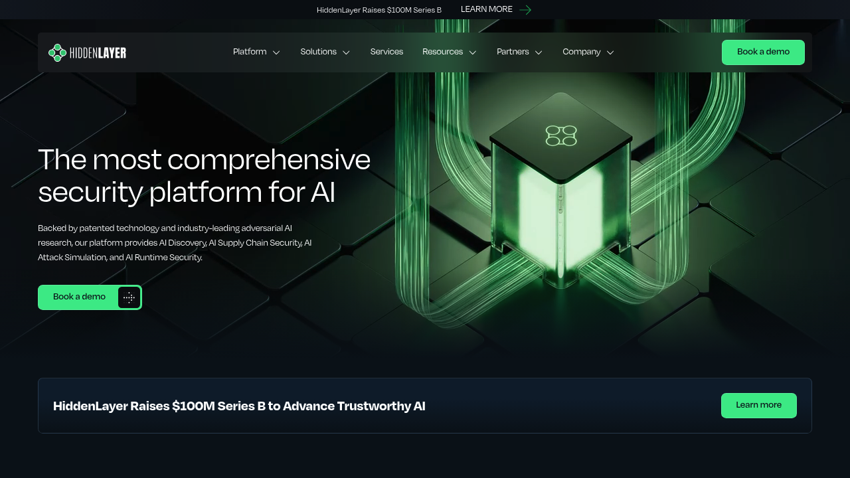Select the Platform nav label
This screenshot has height=478, width=850.
coord(250,52)
